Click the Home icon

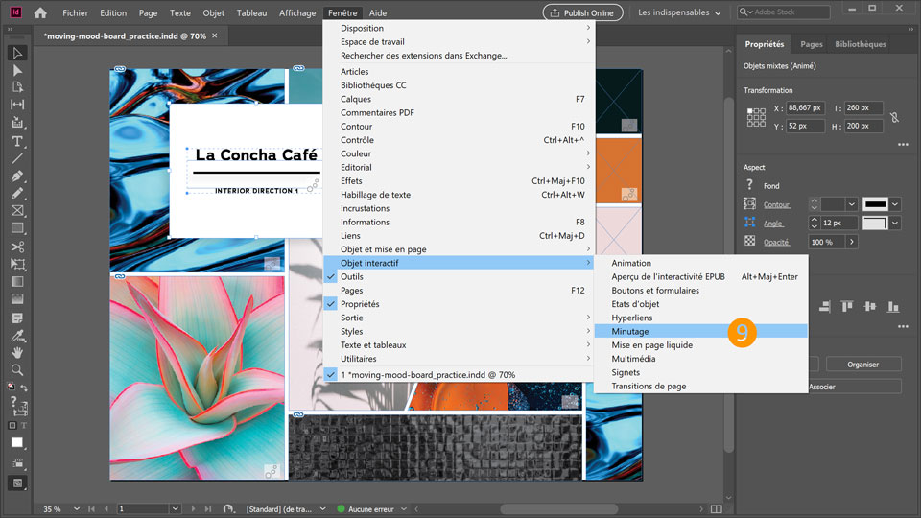coord(40,12)
